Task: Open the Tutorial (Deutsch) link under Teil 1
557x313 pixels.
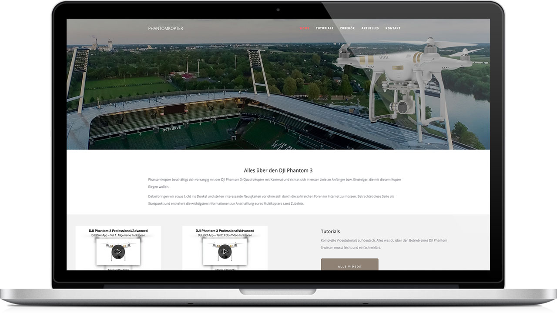Action: [118, 270]
